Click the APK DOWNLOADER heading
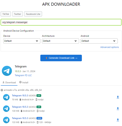The image size is (122, 126). [x=61, y=4]
